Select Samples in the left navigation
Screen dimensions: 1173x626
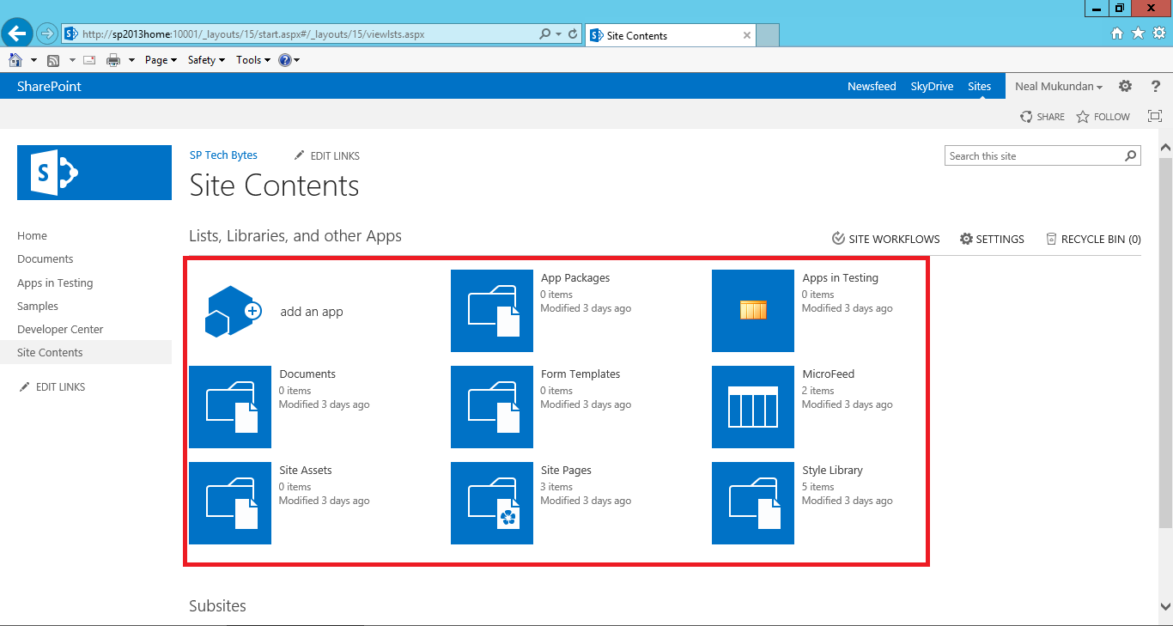click(x=38, y=306)
